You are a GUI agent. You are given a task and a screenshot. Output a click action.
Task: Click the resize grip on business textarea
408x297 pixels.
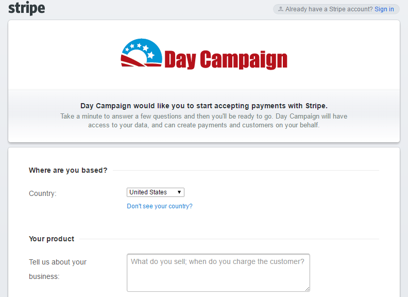pos(308,289)
